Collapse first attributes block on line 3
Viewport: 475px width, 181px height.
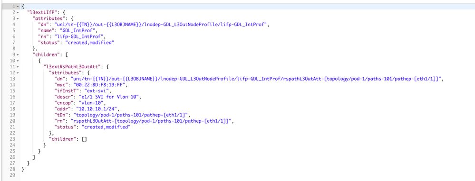coord(18,18)
